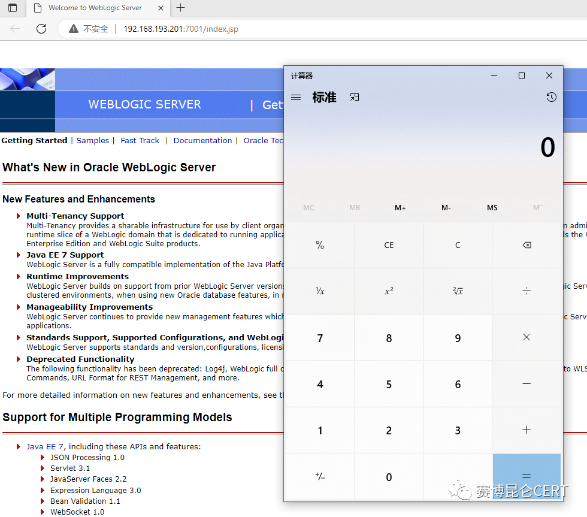587x517 pixels.
Task: Click the calculator display value 0
Action: coord(547,147)
